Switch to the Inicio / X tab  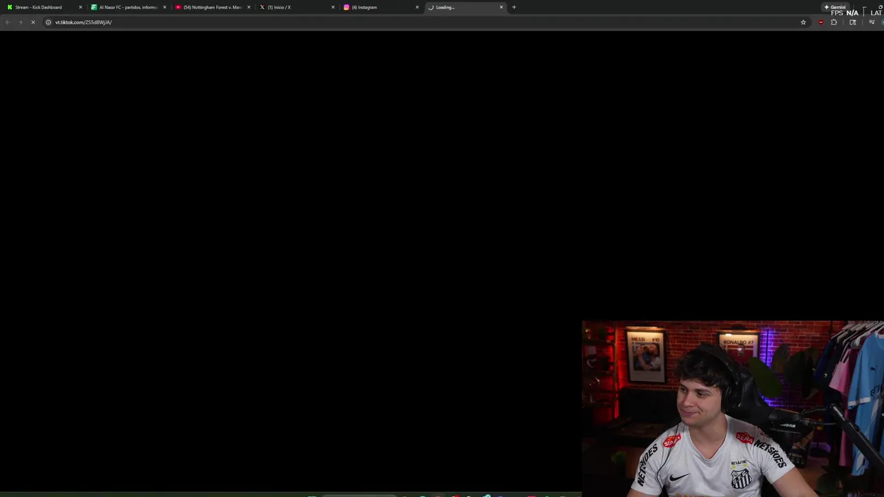pos(296,7)
